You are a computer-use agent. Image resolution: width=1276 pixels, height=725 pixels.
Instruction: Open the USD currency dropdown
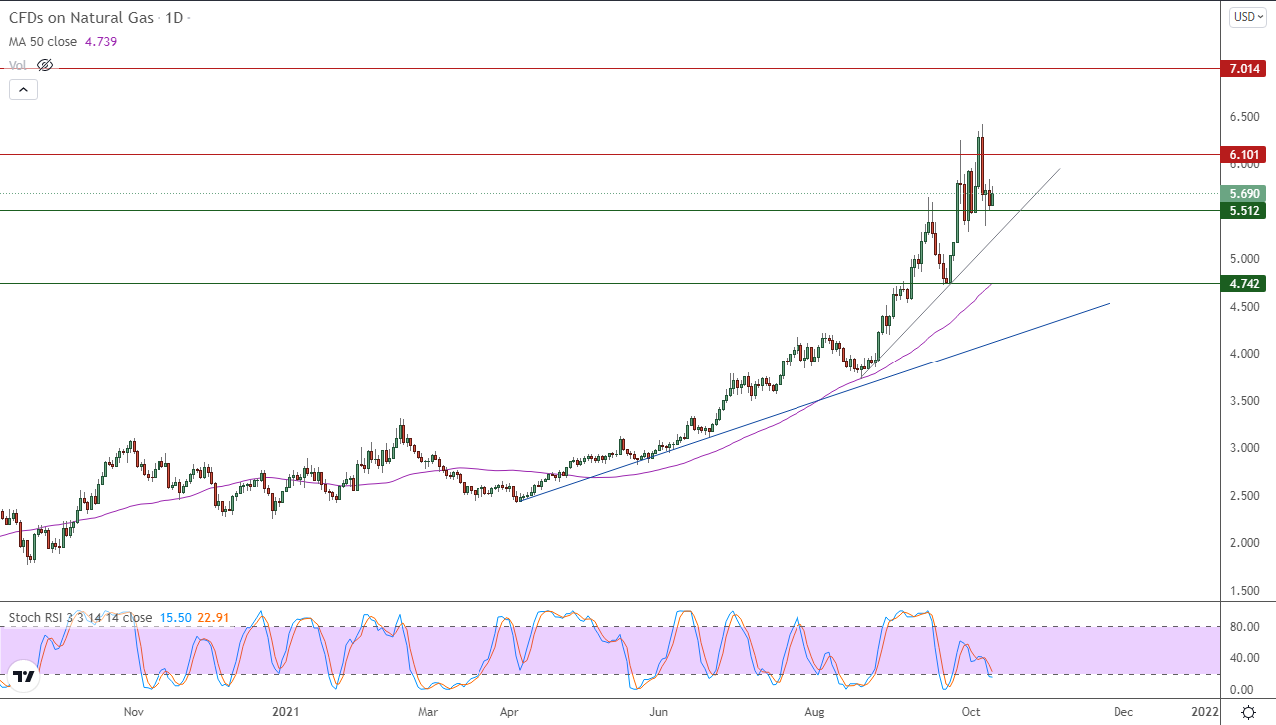click(x=1247, y=16)
